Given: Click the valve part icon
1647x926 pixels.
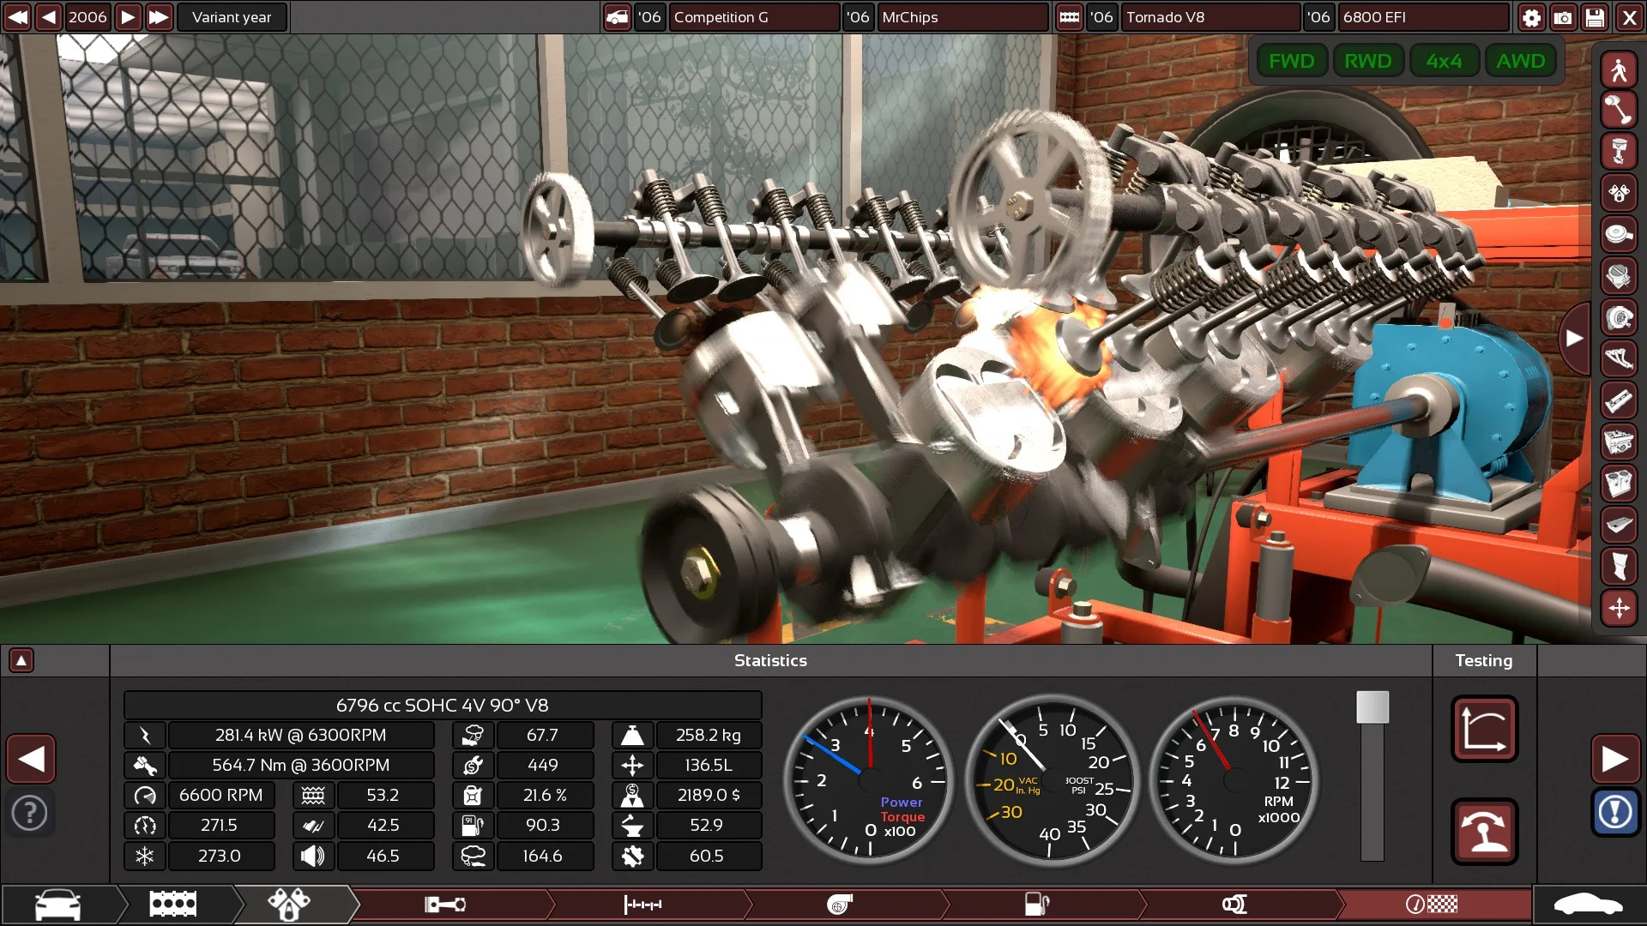Looking at the screenshot, I should point(1619,111).
